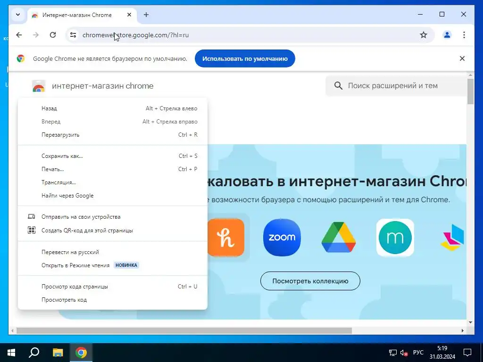Click the Поиск расширений и тем field
The image size is (483, 362).
pos(396,86)
